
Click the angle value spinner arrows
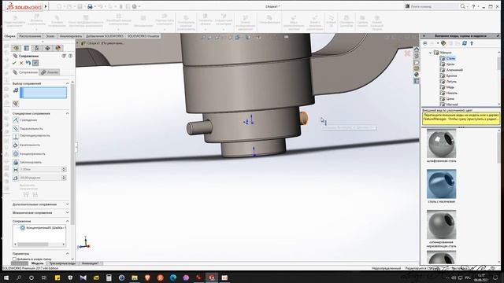64,178
